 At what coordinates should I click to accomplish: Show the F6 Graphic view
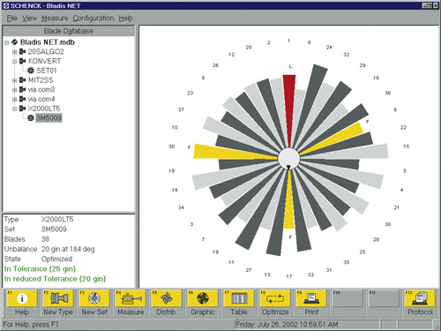203,298
